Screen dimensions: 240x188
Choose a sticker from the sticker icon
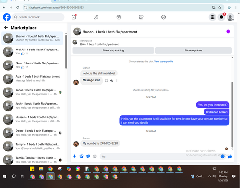click(x=88, y=156)
